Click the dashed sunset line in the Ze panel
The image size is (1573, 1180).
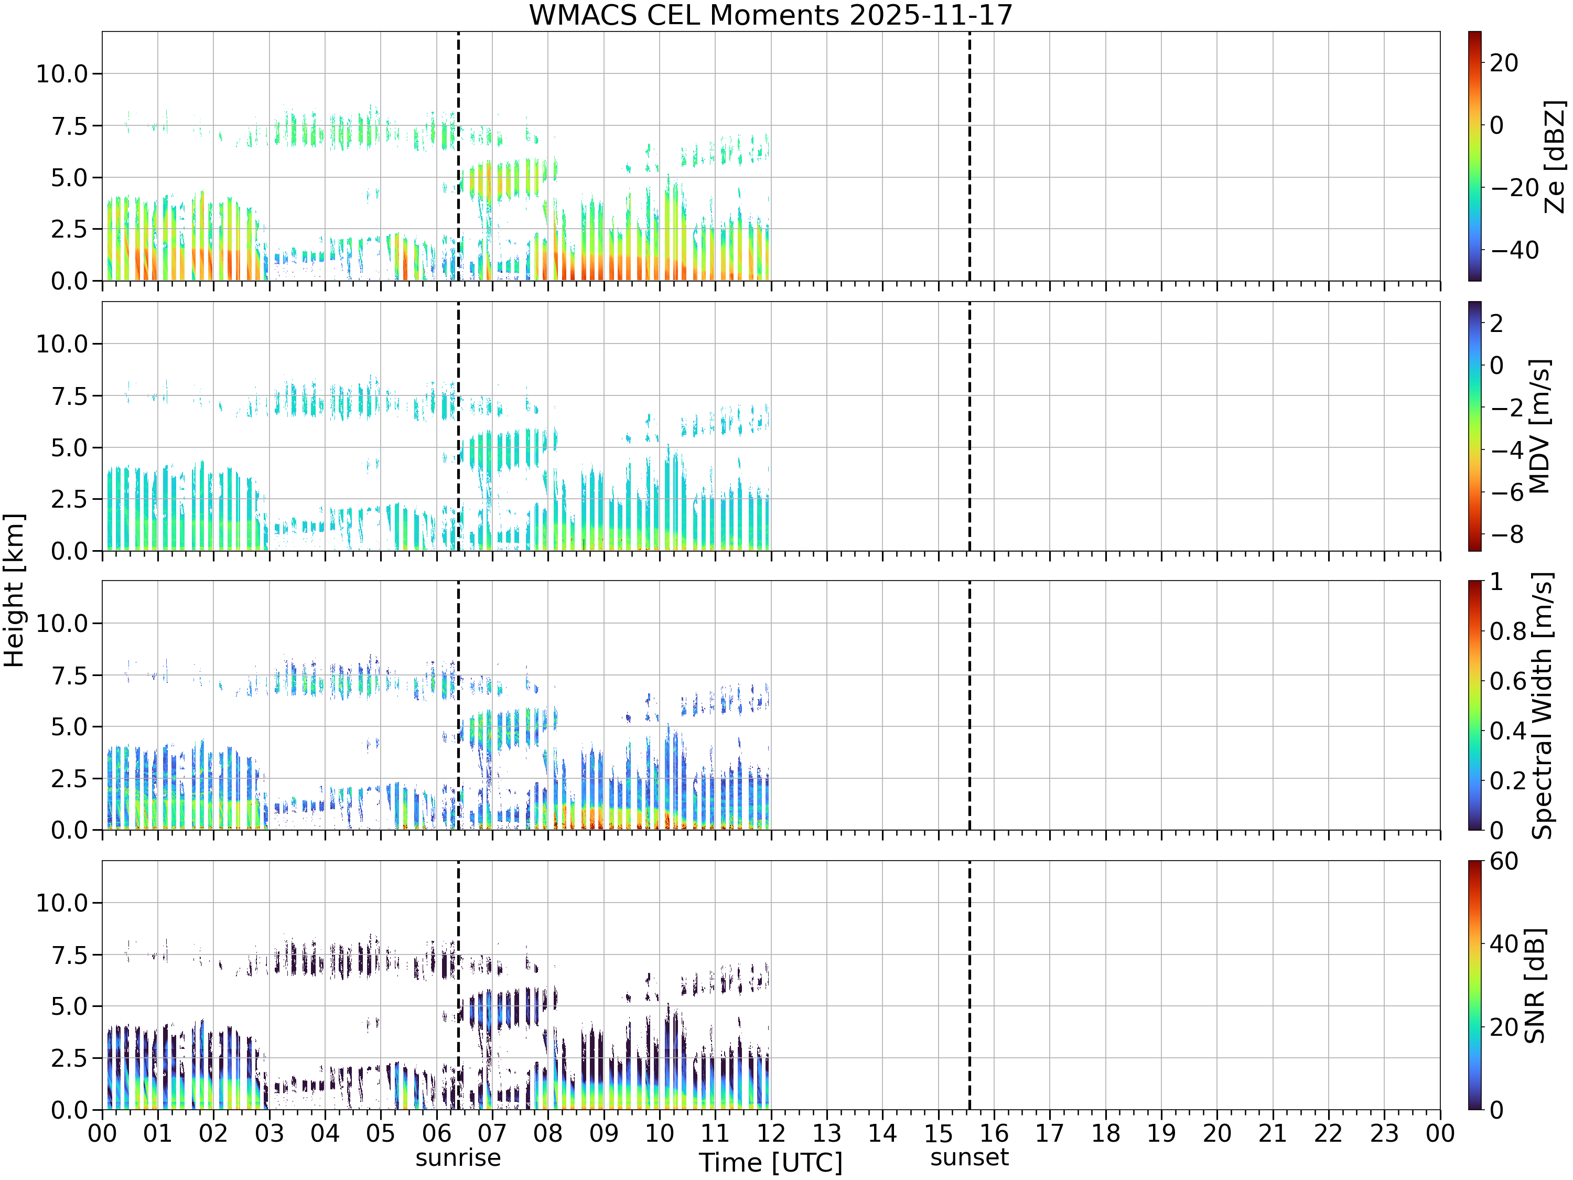[x=969, y=156]
